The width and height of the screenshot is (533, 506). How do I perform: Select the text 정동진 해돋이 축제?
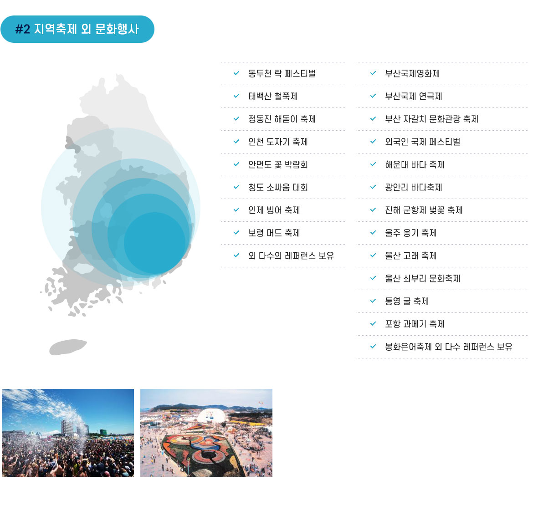pyautogui.click(x=282, y=119)
